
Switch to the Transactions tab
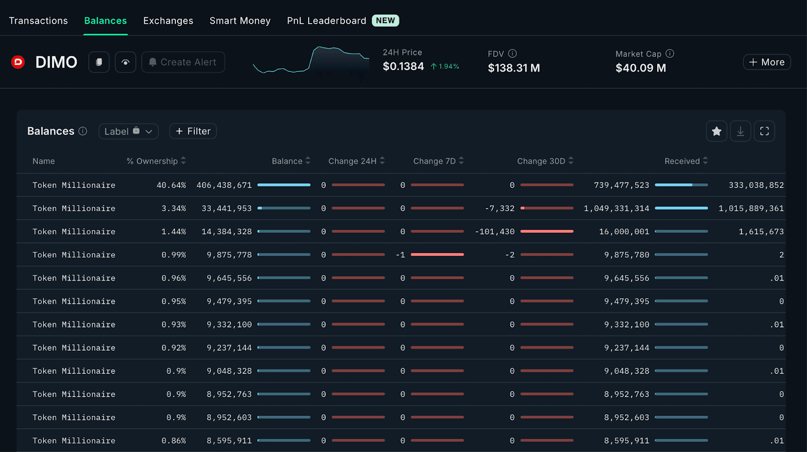[38, 21]
